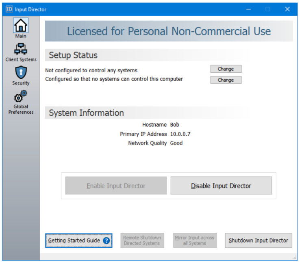Click the IP address 10.0.0.7
302x262 pixels.
(x=180, y=134)
